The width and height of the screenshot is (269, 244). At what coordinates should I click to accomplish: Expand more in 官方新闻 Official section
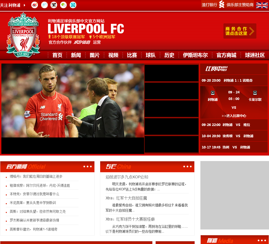click(x=88, y=167)
